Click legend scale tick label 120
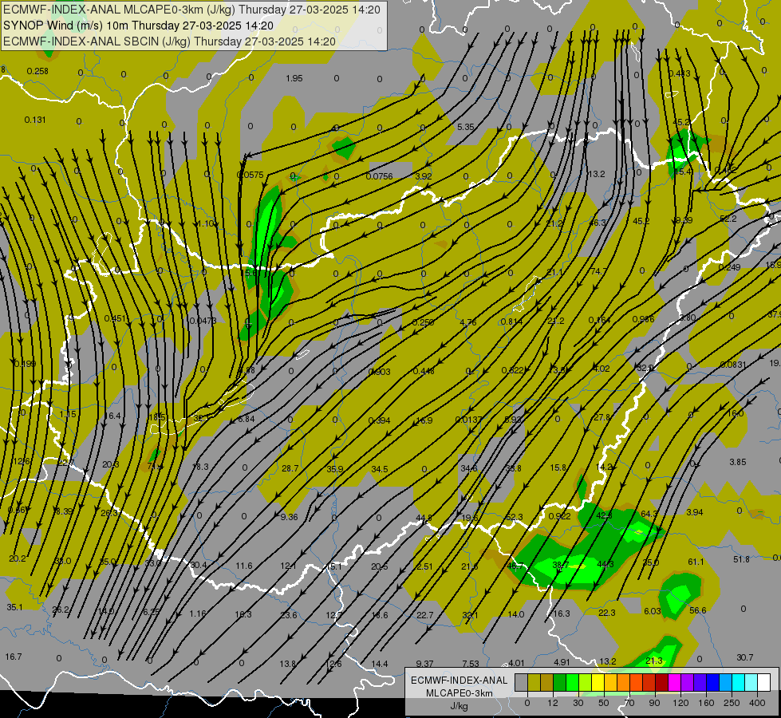Screen dimensions: 781x718 (x=680, y=703)
